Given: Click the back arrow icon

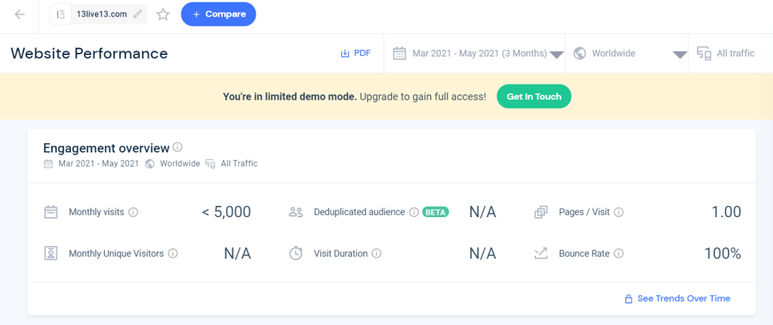Looking at the screenshot, I should click(20, 14).
